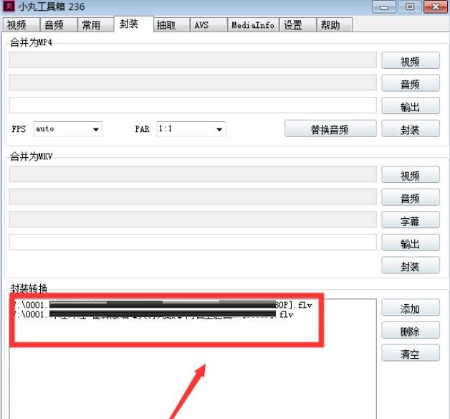This screenshot has width=450, height=419.
Task: Open the 设置 tab
Action: (x=297, y=25)
